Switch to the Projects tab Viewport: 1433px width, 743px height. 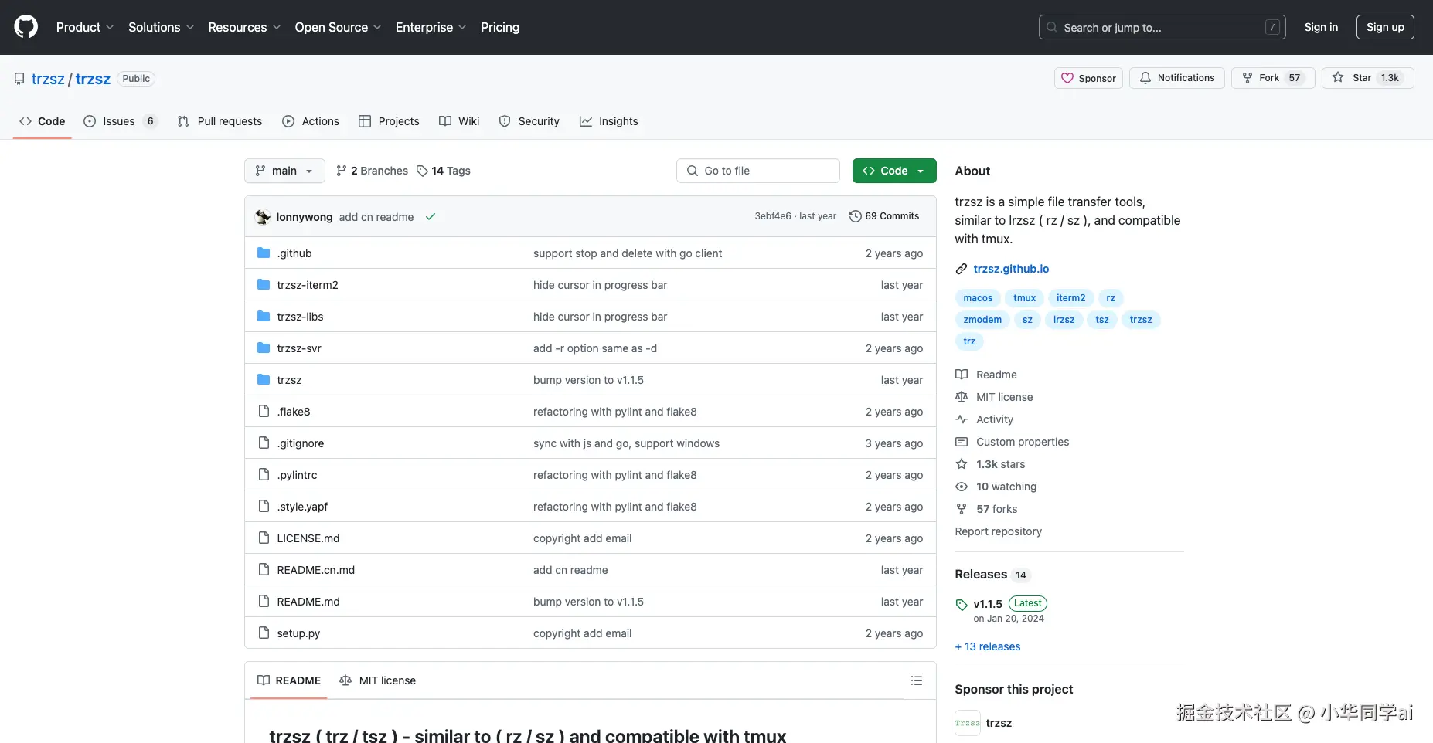click(x=389, y=121)
